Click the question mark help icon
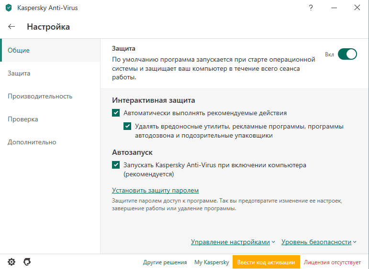 [311, 8]
